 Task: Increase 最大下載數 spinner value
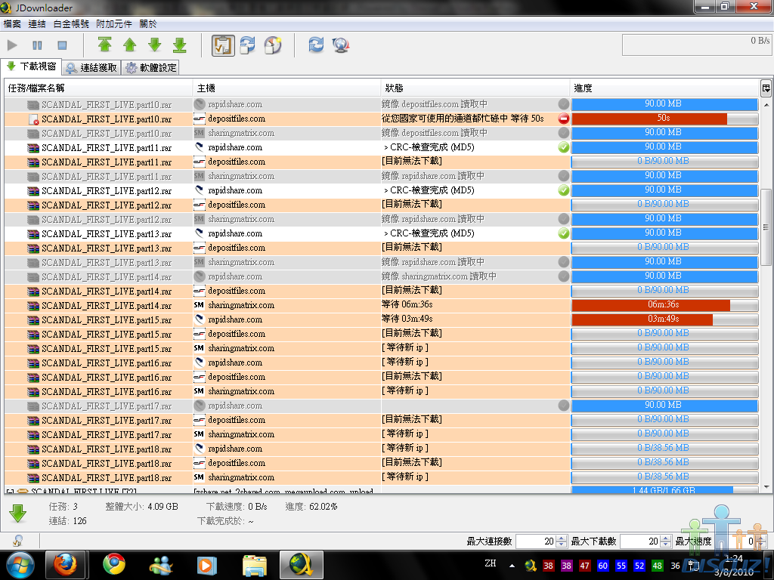[x=666, y=538]
